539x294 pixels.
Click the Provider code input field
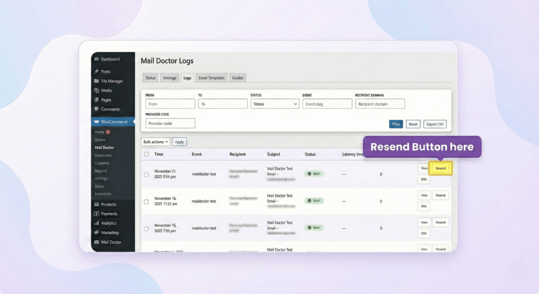[x=170, y=123]
